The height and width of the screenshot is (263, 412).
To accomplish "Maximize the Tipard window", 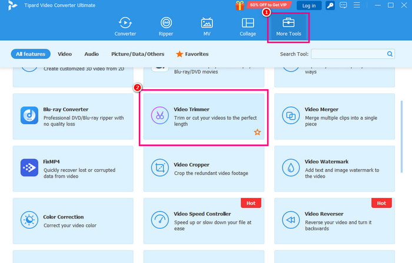I will [x=391, y=5].
